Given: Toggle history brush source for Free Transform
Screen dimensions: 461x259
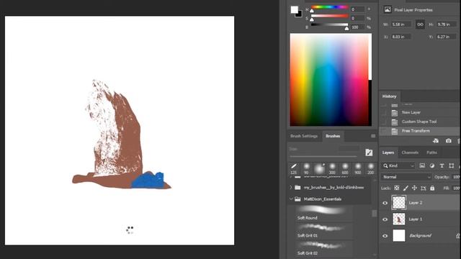Looking at the screenshot, I should pyautogui.click(x=384, y=131).
